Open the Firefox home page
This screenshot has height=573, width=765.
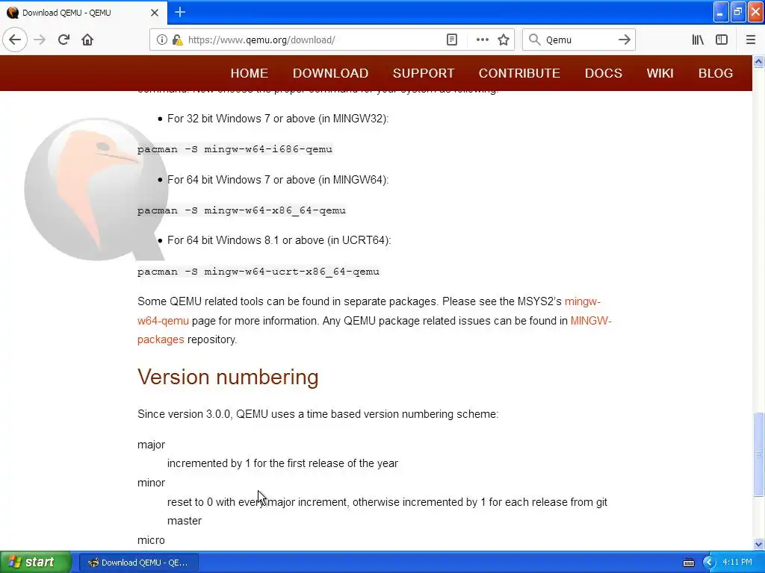(87, 40)
